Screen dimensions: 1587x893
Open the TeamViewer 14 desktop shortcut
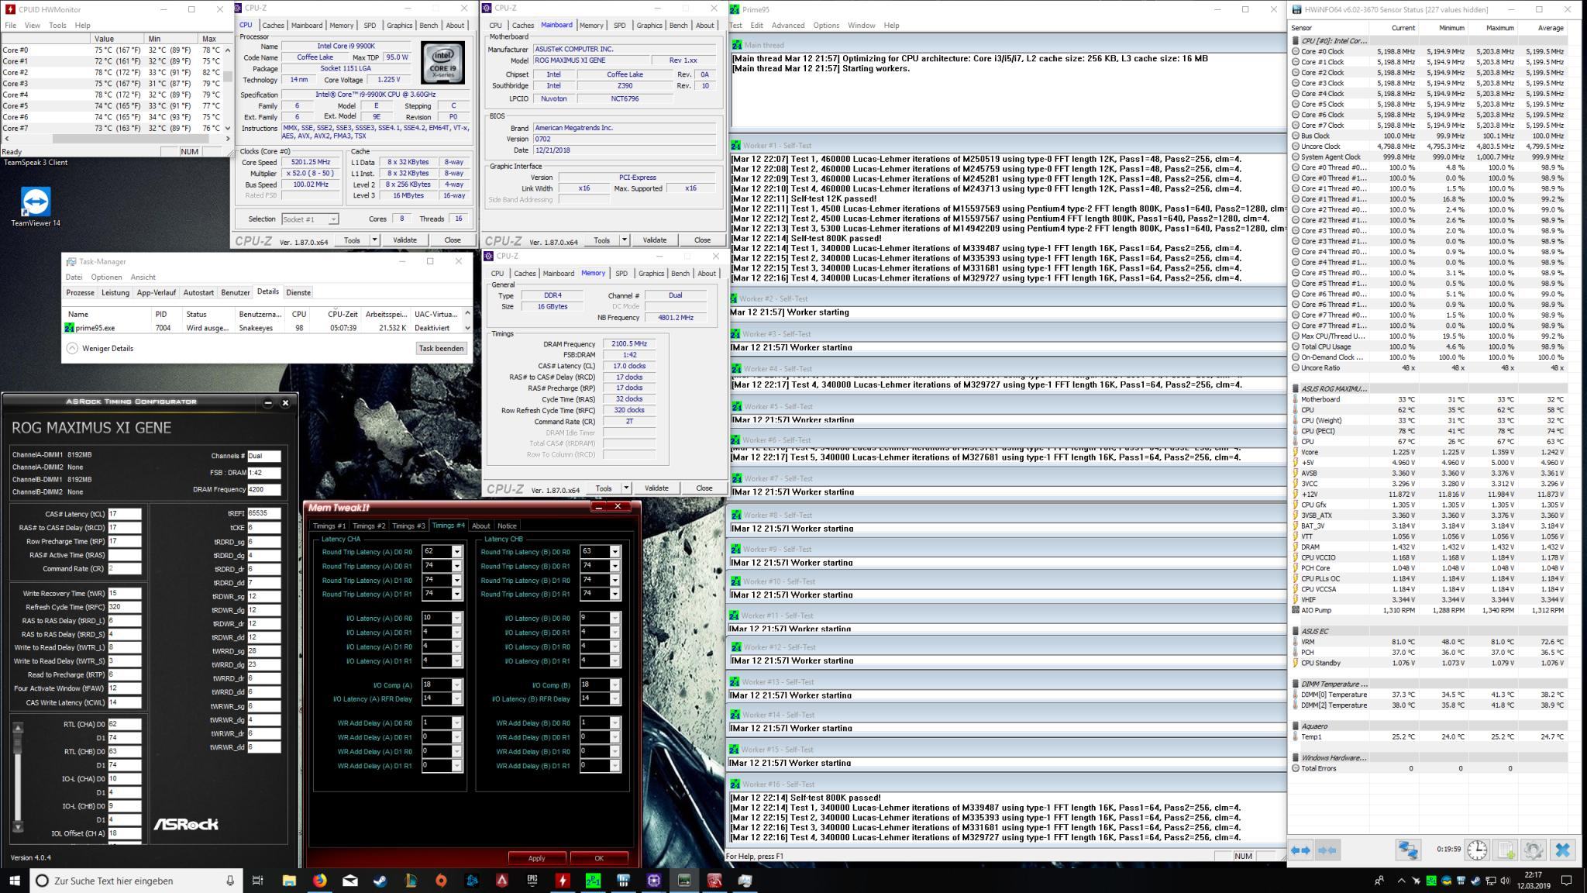pos(35,206)
